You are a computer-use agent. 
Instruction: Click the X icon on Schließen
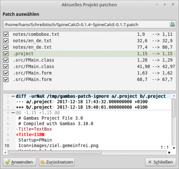click(x=150, y=162)
